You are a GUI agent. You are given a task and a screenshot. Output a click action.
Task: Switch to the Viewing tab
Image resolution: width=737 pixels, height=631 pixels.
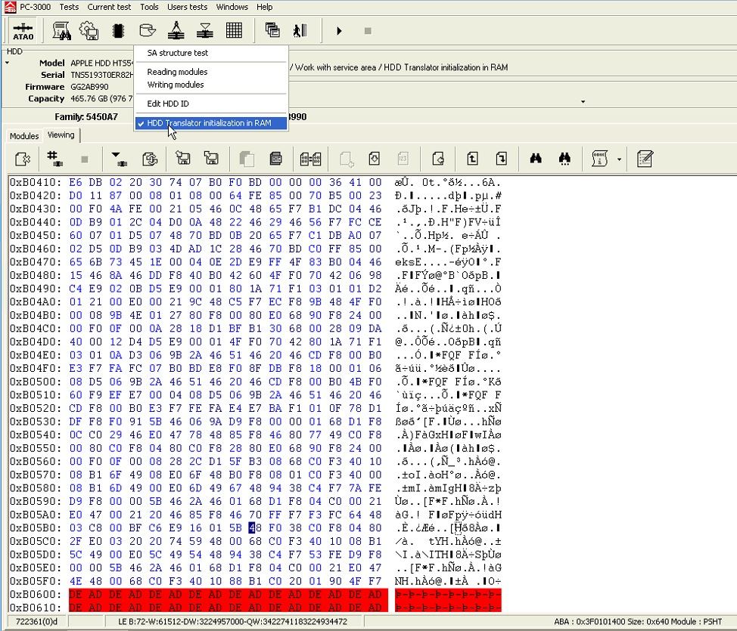pyautogui.click(x=61, y=135)
